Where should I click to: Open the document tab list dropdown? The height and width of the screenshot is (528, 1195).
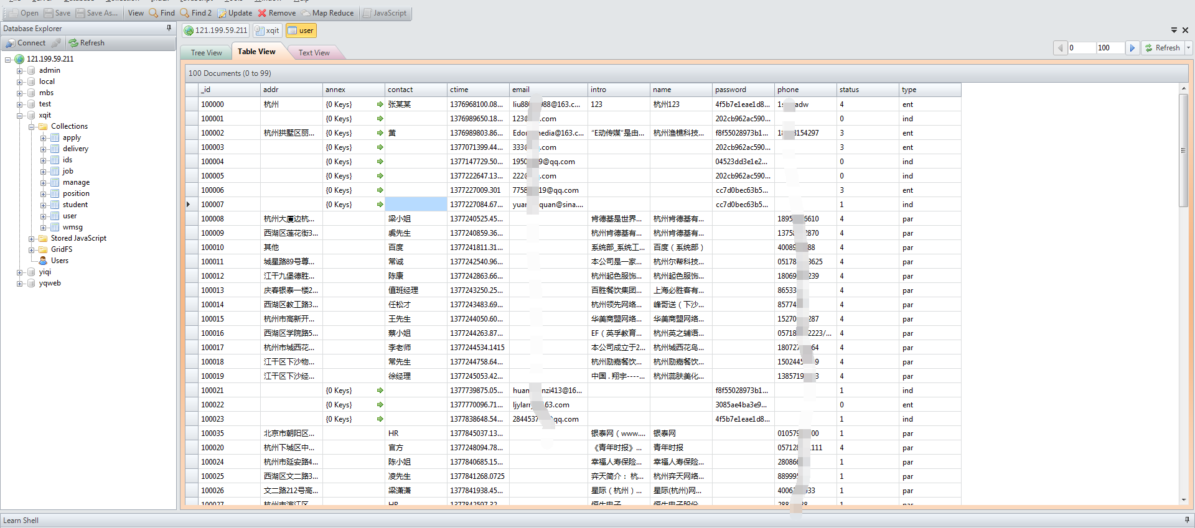click(1174, 30)
